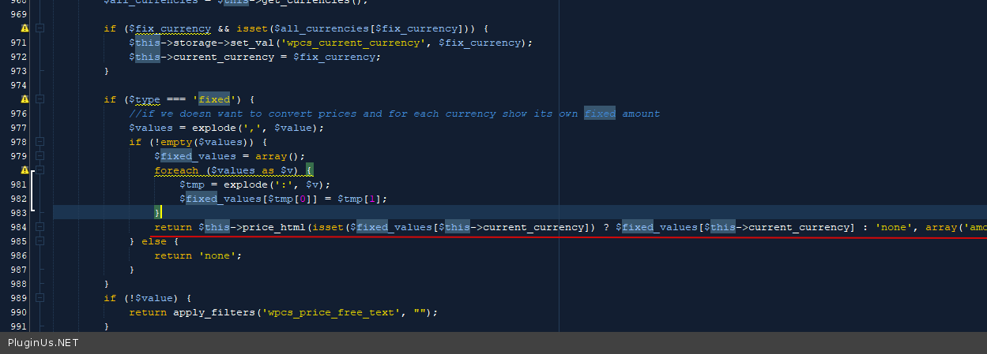
Task: Click the warning icon beside the foreach line
Action: pyautogui.click(x=24, y=170)
